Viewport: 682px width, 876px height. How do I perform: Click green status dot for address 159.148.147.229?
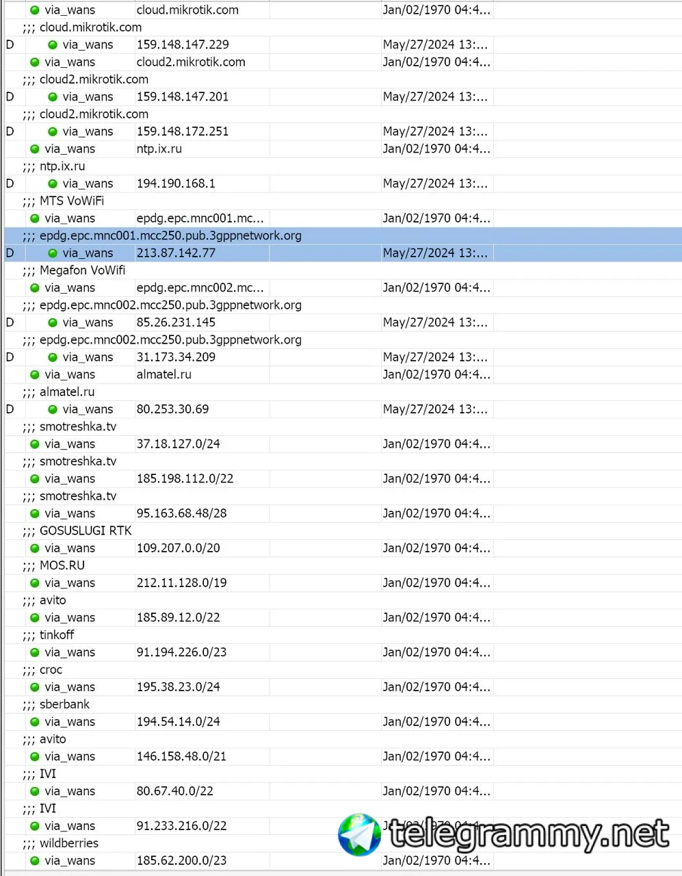tap(53, 44)
